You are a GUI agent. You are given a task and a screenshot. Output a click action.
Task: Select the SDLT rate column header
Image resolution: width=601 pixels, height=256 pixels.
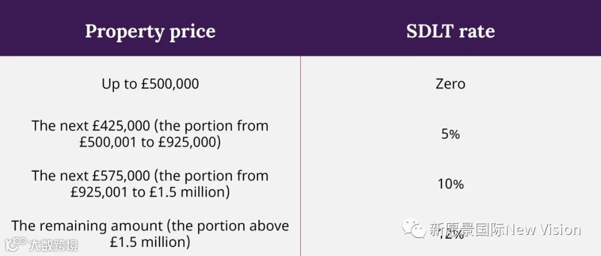(x=451, y=32)
